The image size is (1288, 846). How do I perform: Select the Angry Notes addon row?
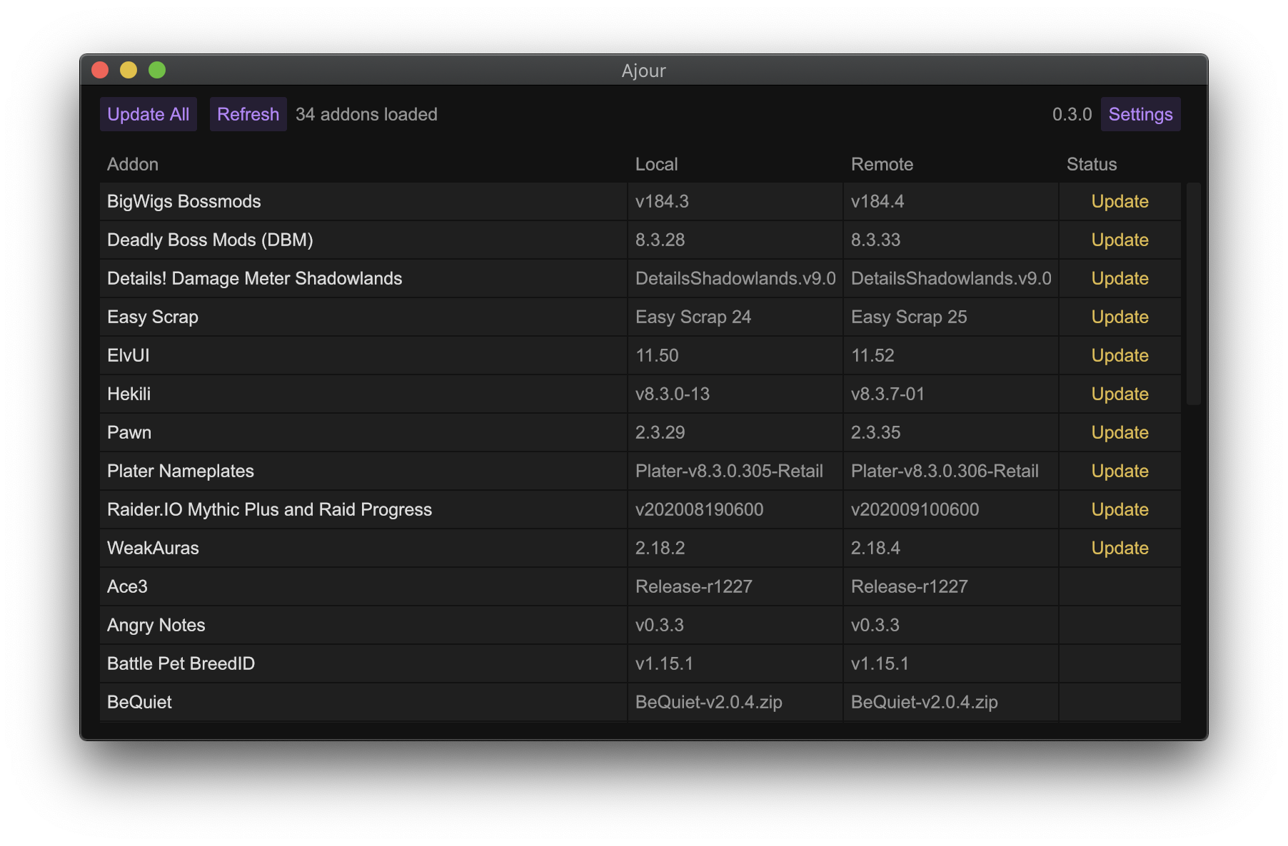[x=640, y=625]
